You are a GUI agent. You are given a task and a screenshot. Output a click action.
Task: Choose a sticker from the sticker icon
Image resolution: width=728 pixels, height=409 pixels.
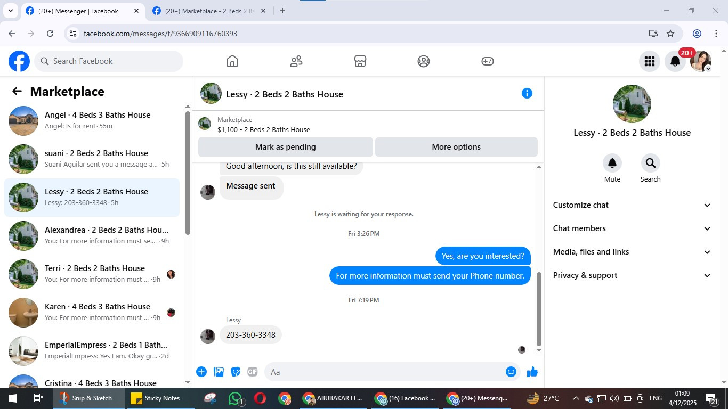pos(236,372)
